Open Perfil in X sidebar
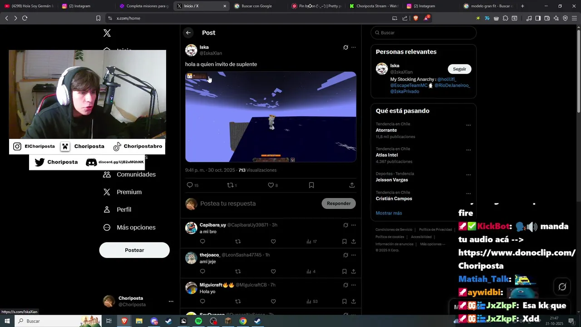 117,209
